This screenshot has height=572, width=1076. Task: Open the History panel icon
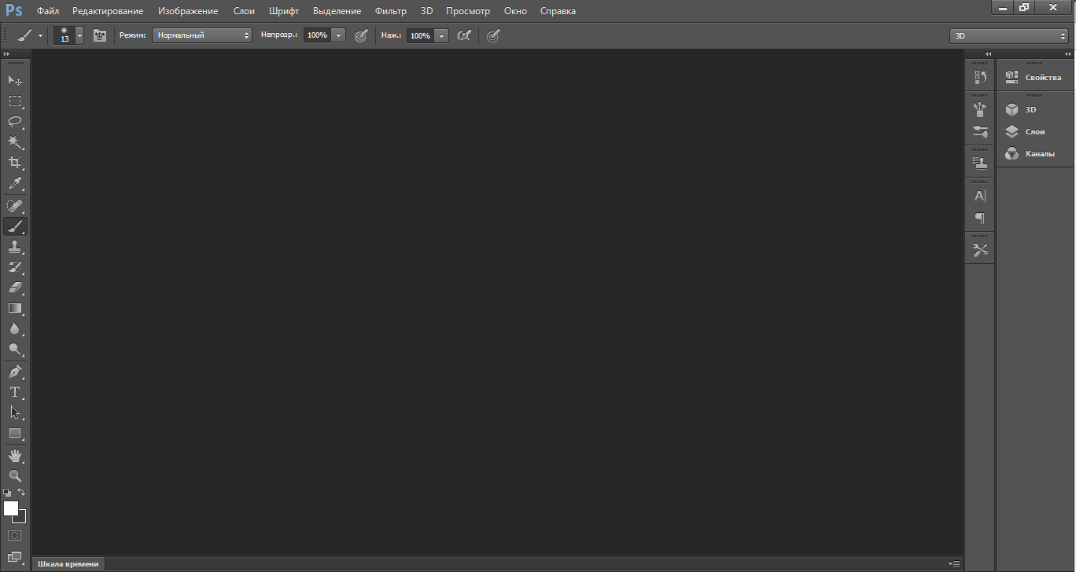click(x=980, y=77)
